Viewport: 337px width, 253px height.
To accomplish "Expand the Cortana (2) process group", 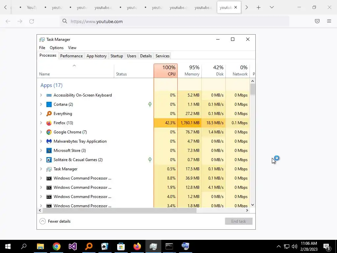I will pos(41,104).
